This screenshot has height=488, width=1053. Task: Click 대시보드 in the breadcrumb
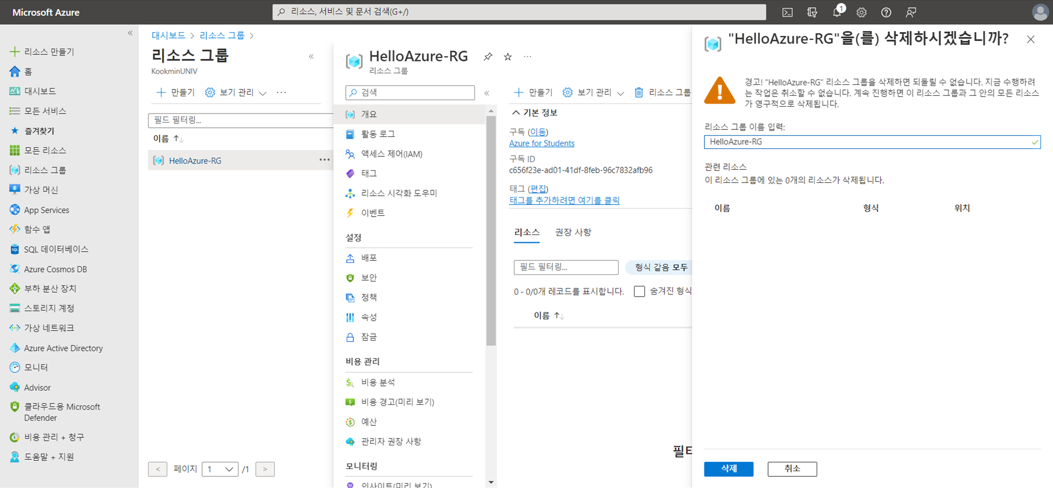coord(168,35)
